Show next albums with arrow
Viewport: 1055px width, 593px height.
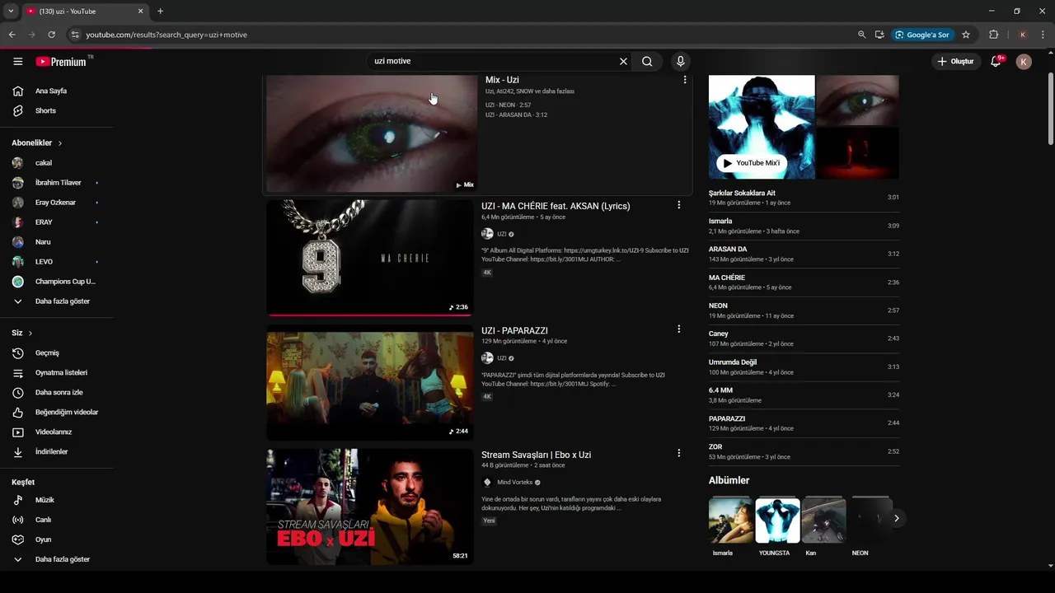(896, 518)
